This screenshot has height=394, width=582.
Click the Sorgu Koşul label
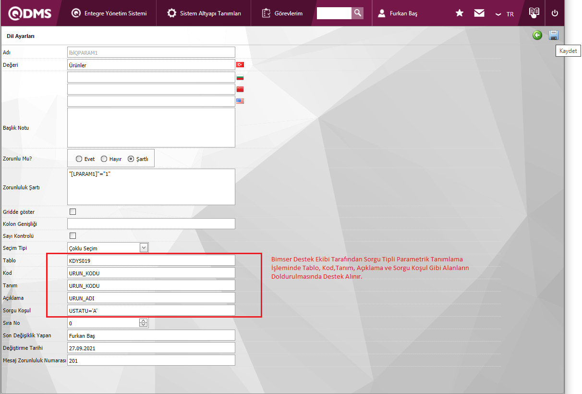click(17, 310)
